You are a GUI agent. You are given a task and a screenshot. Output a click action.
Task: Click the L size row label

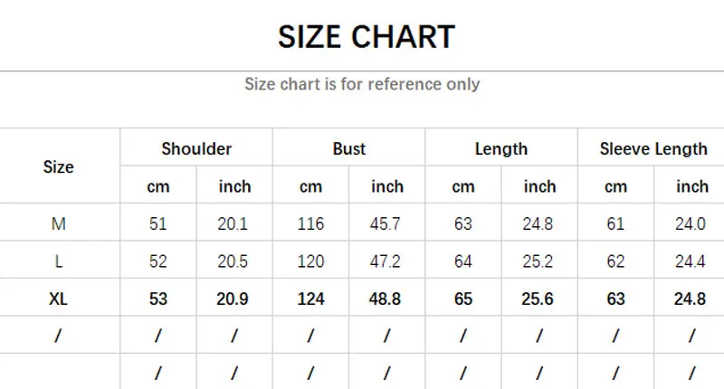pyautogui.click(x=59, y=261)
